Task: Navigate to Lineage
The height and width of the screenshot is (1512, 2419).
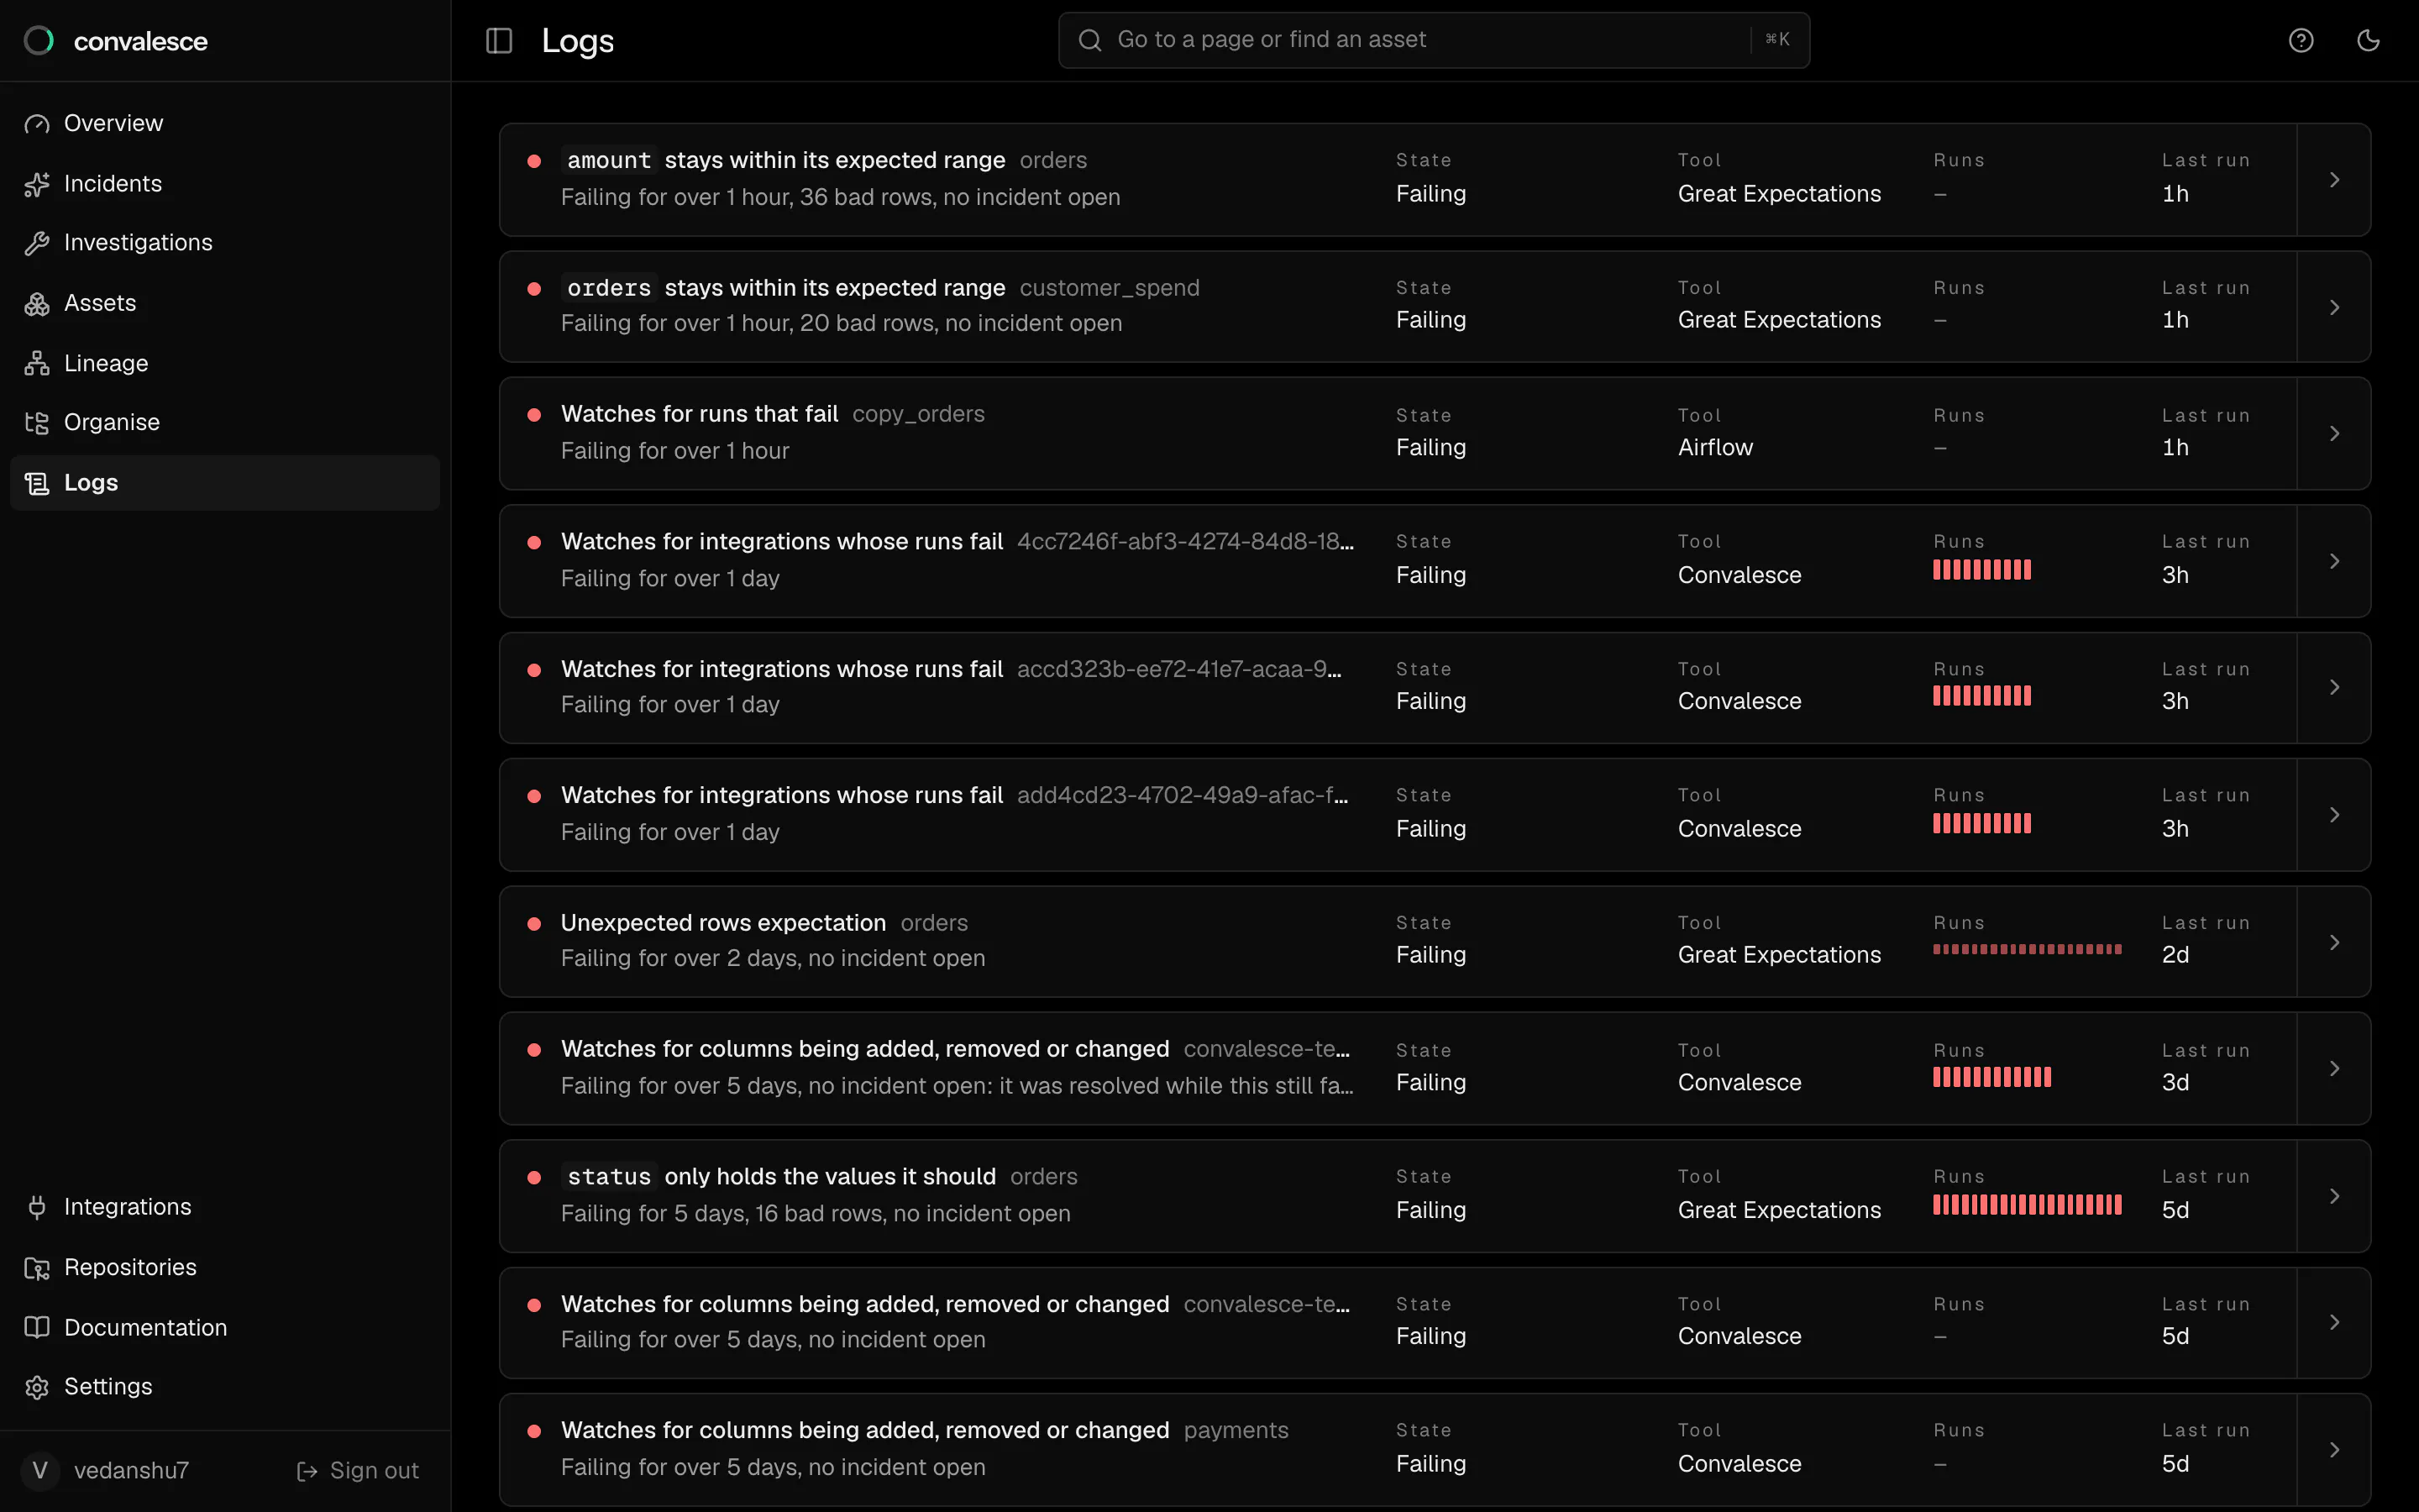Action: pyautogui.click(x=225, y=364)
